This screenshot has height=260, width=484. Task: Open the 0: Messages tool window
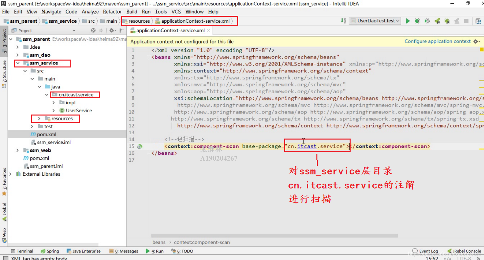pos(124,251)
